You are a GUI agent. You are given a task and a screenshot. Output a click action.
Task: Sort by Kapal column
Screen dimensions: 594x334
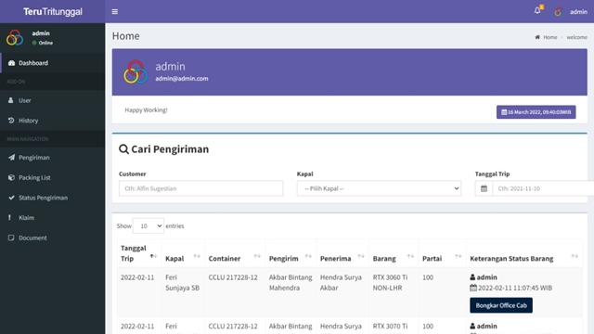pyautogui.click(x=183, y=253)
